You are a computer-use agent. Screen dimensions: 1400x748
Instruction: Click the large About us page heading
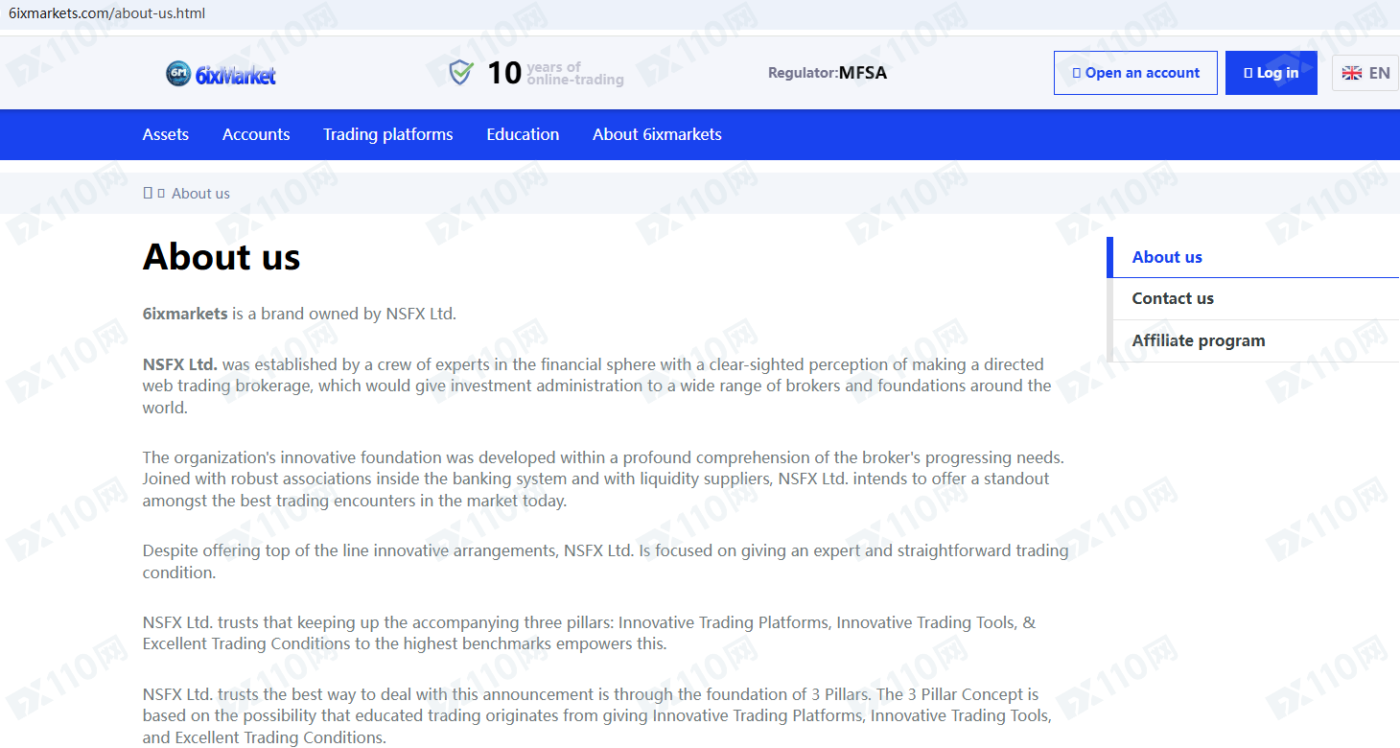click(x=222, y=257)
